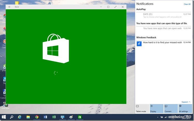Image resolution: width=194 pixels, height=121 pixels.
Task: Select the uTorrent desktop shortcut
Action: (4, 68)
